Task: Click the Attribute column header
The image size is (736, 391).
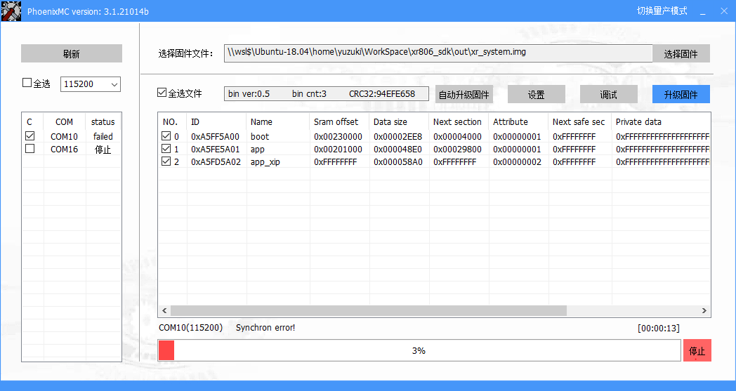Action: pyautogui.click(x=518, y=122)
